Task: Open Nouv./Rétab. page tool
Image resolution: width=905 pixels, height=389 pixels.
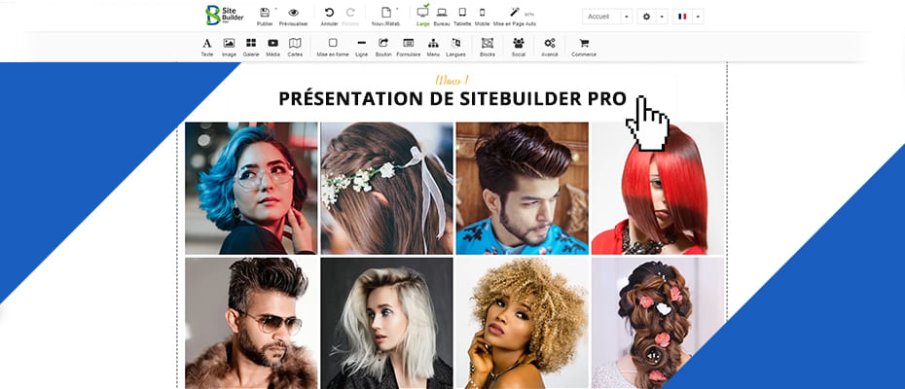Action: (x=385, y=17)
